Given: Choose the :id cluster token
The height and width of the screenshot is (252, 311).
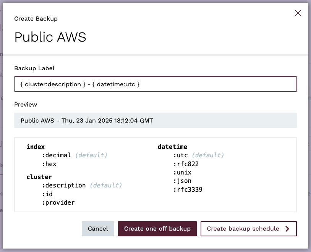Looking at the screenshot, I should pos(47,194).
